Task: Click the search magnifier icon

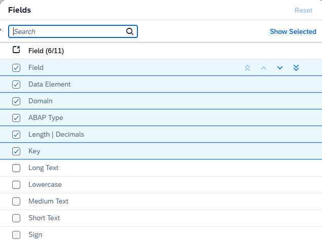Action: coord(130,31)
